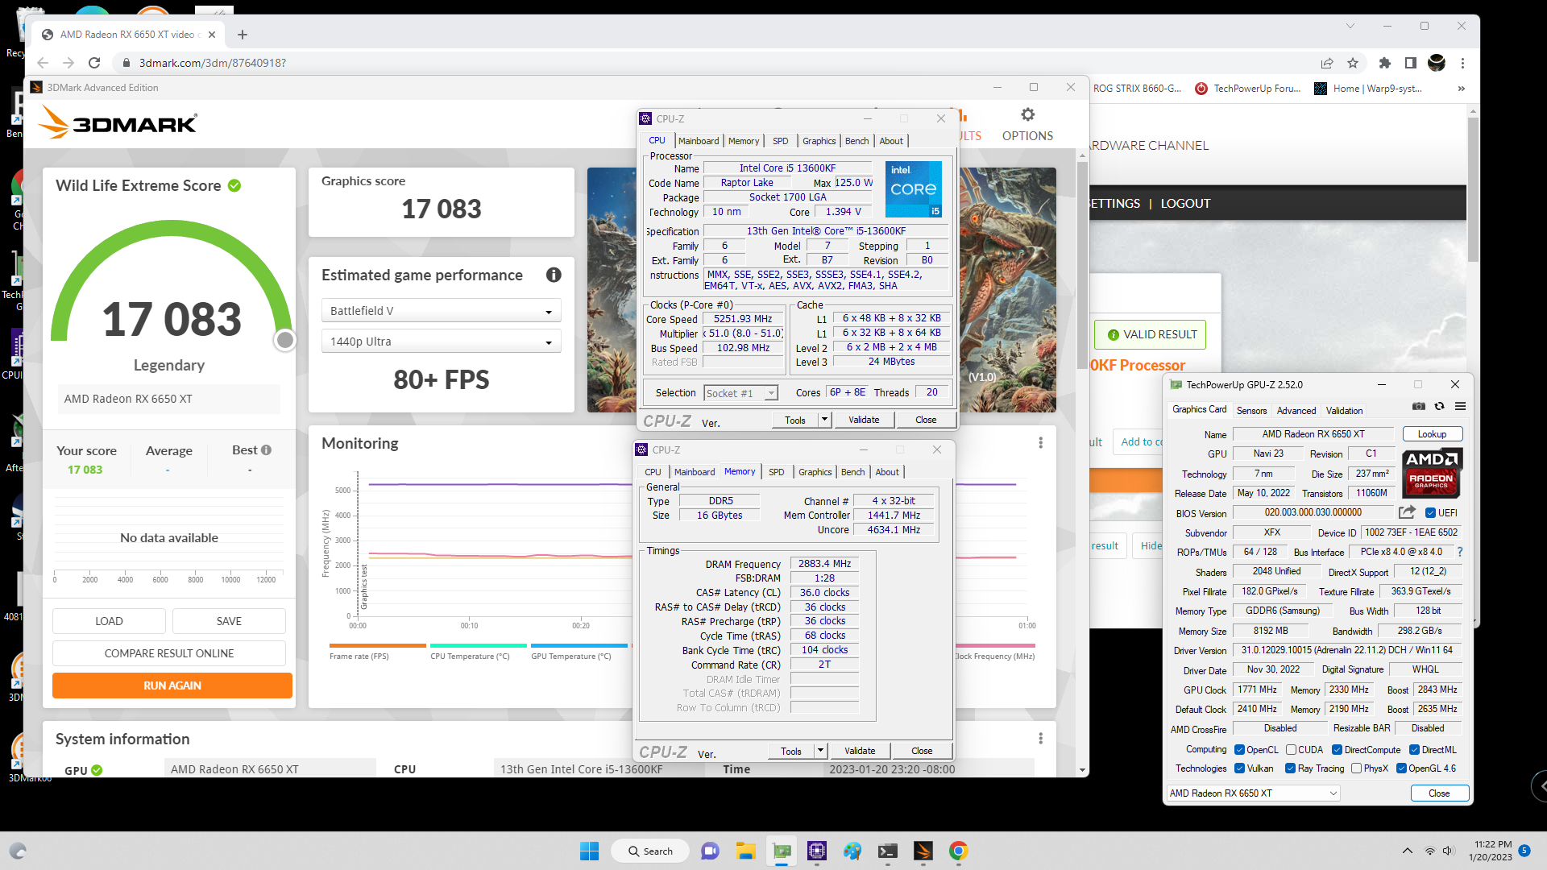Bookmark this page with the star icon
This screenshot has height=870, width=1547.
click(1353, 63)
